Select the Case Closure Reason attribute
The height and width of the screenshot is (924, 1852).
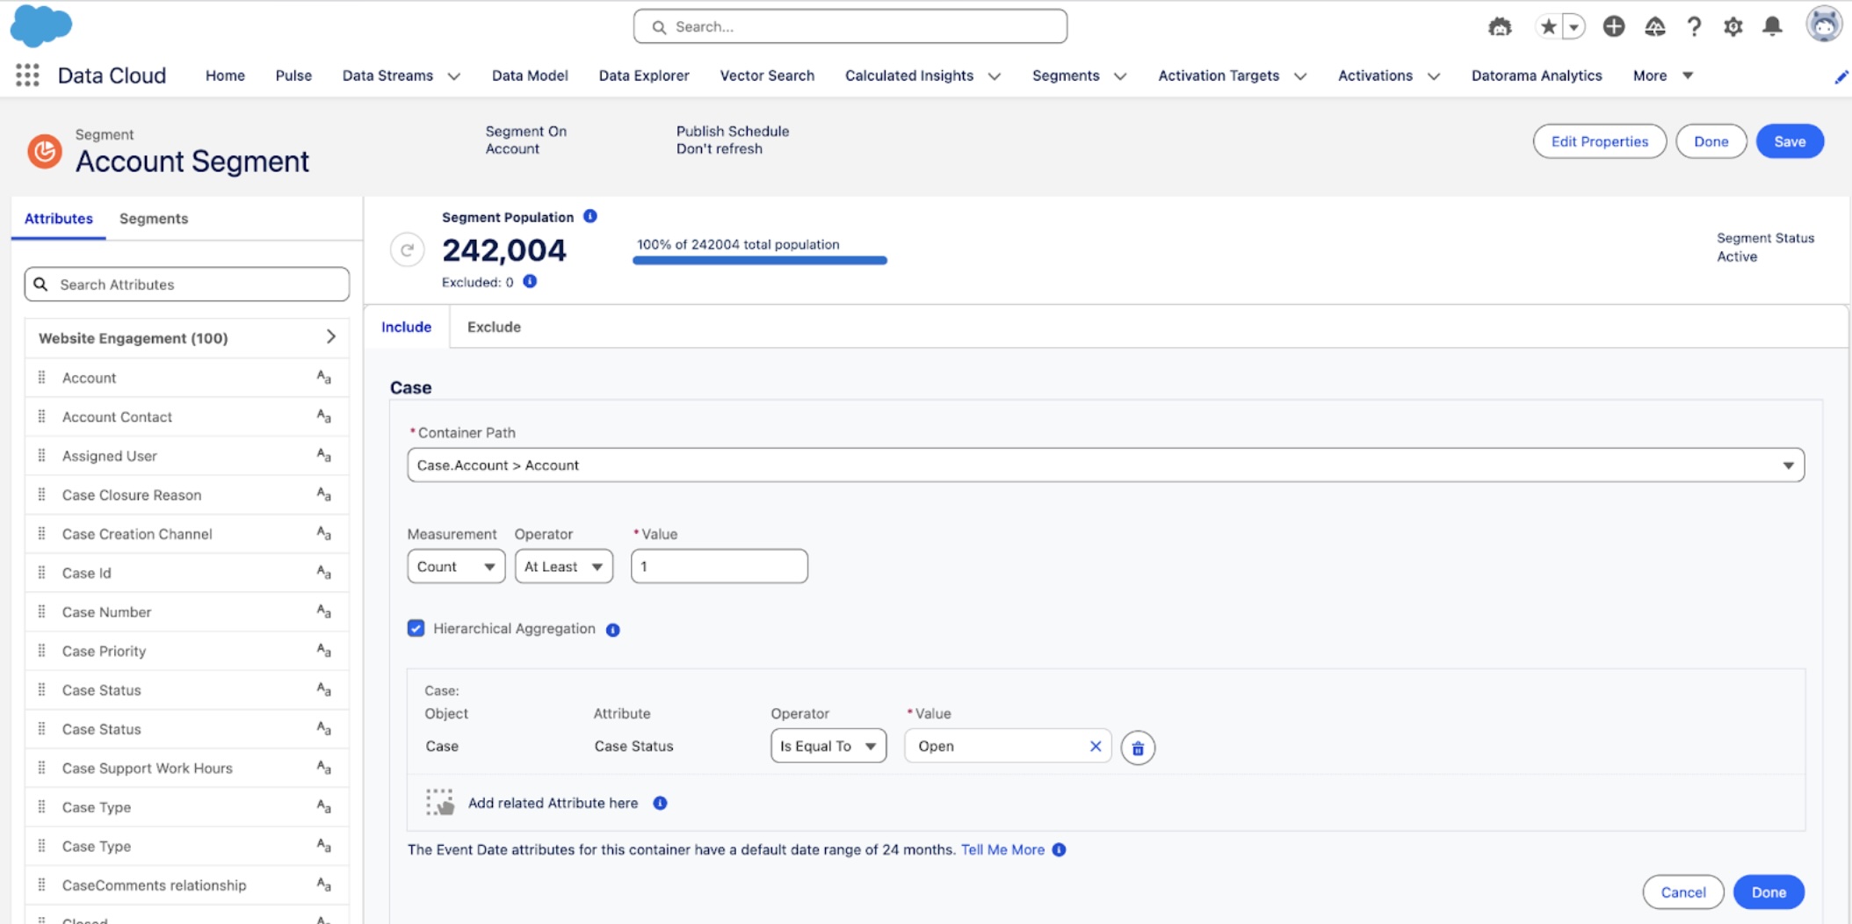[x=186, y=494]
